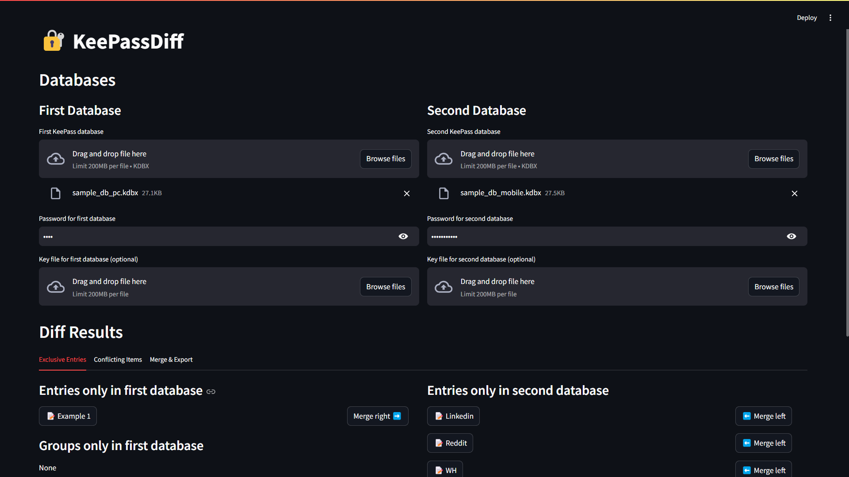Switch to Conflicting Items tab
Viewport: 849px width, 477px height.
tap(118, 360)
